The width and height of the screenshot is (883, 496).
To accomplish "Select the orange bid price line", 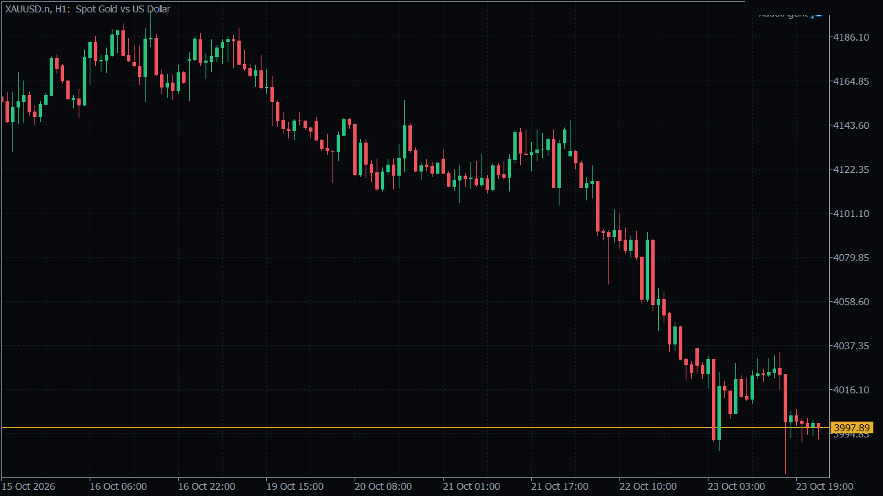I will (414, 428).
